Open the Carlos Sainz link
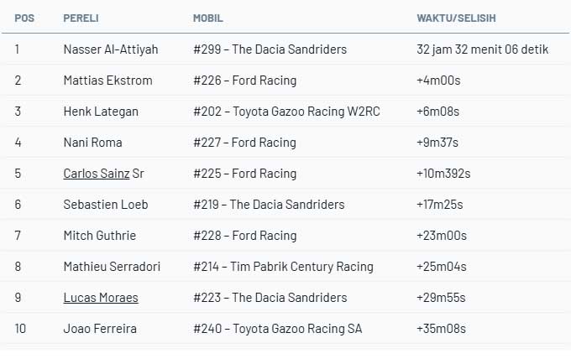The height and width of the screenshot is (364, 571). pyautogui.click(x=97, y=174)
